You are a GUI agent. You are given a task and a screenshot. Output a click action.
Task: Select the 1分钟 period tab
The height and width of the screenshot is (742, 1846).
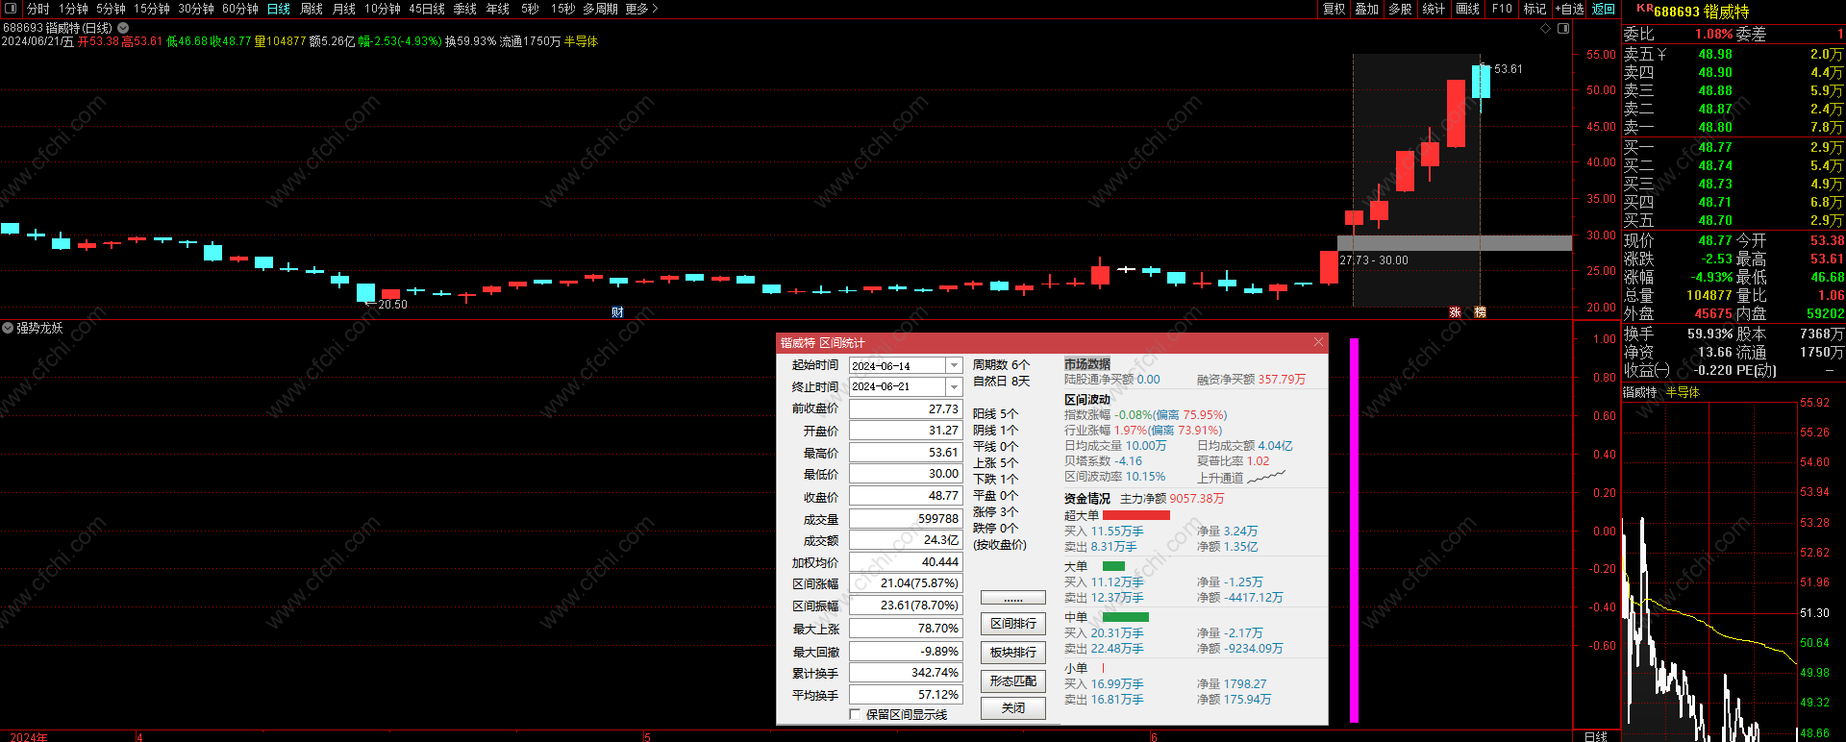(74, 9)
